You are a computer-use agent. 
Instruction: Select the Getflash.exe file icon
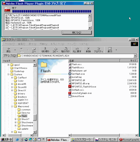pos(70,74)
